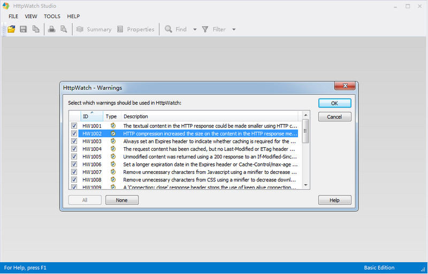Select the HW1004 Last-Modified description row
Image resolution: width=428 pixels, height=274 pixels.
click(x=209, y=149)
